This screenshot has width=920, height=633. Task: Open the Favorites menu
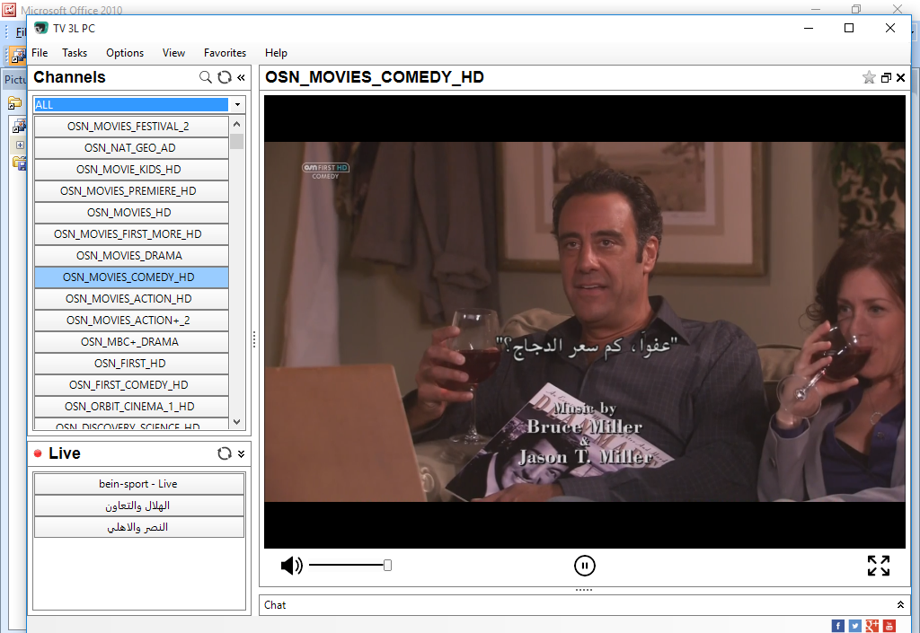pyautogui.click(x=226, y=53)
